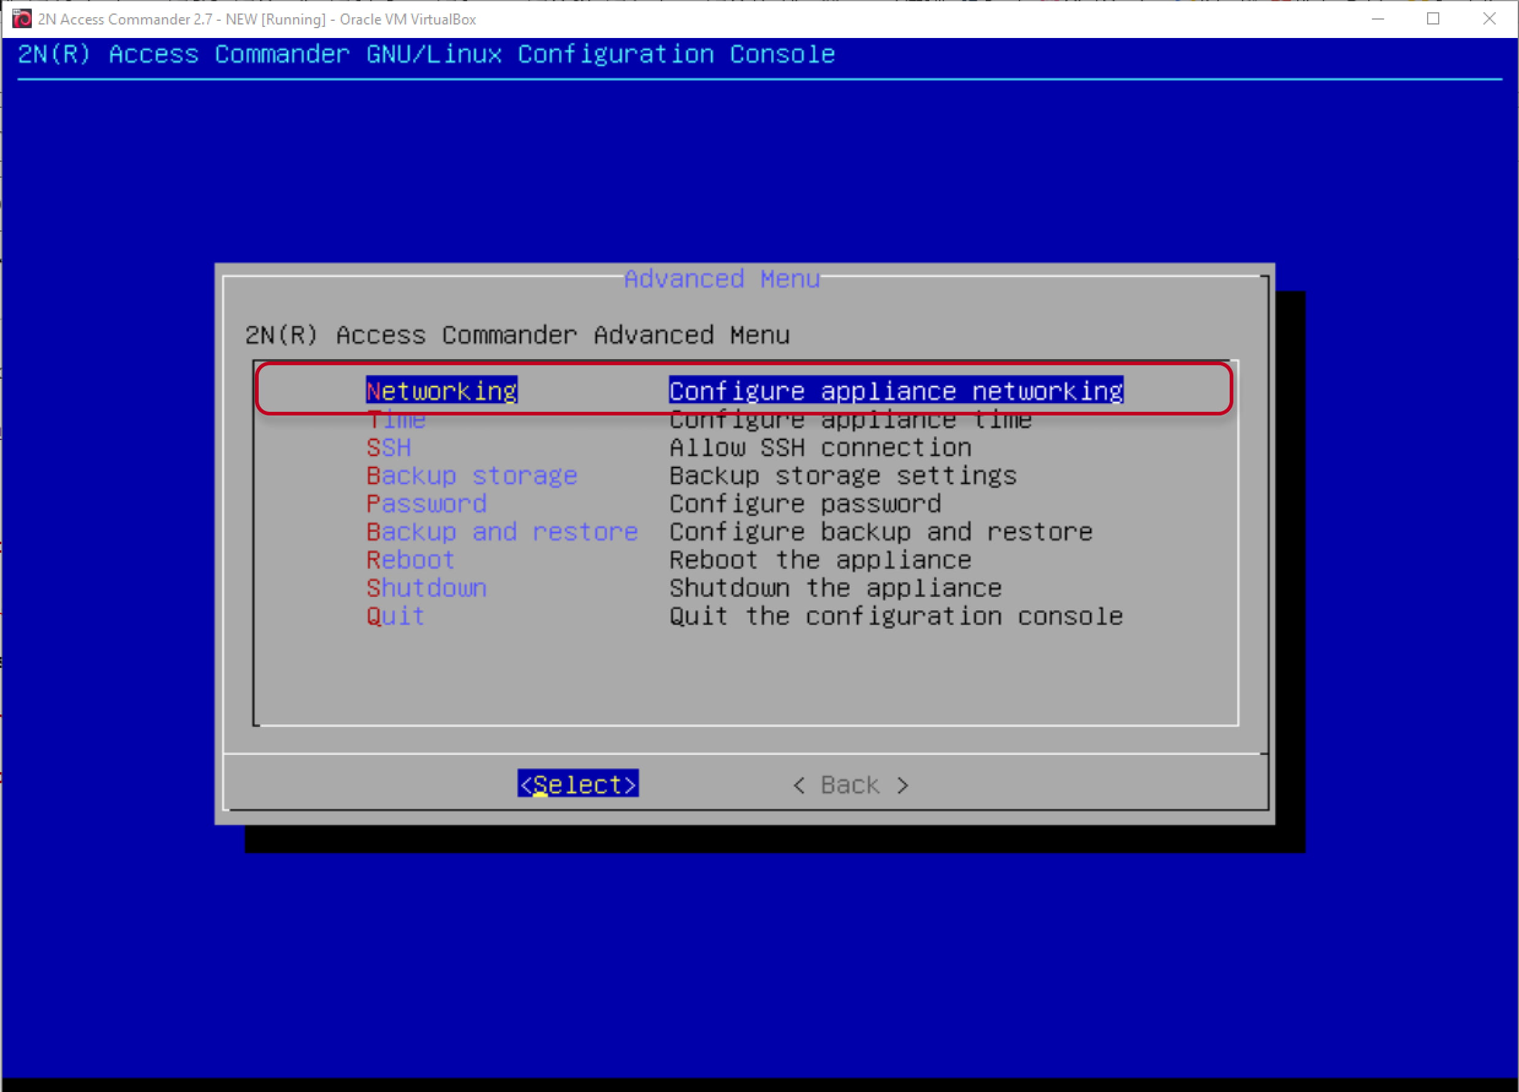Viewport: 1519px width, 1092px height.
Task: Click the VirtualBox window title text
Action: (257, 20)
